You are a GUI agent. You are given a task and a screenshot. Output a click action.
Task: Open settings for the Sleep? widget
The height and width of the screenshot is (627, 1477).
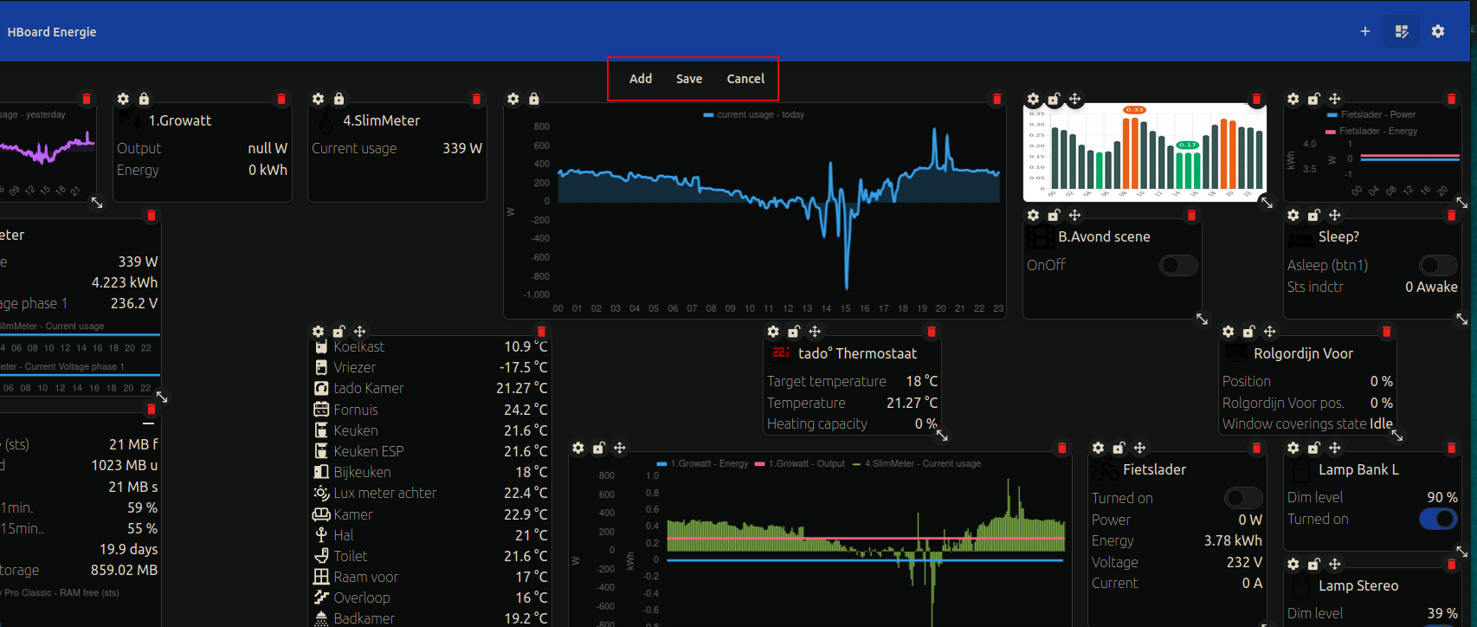[x=1293, y=215]
